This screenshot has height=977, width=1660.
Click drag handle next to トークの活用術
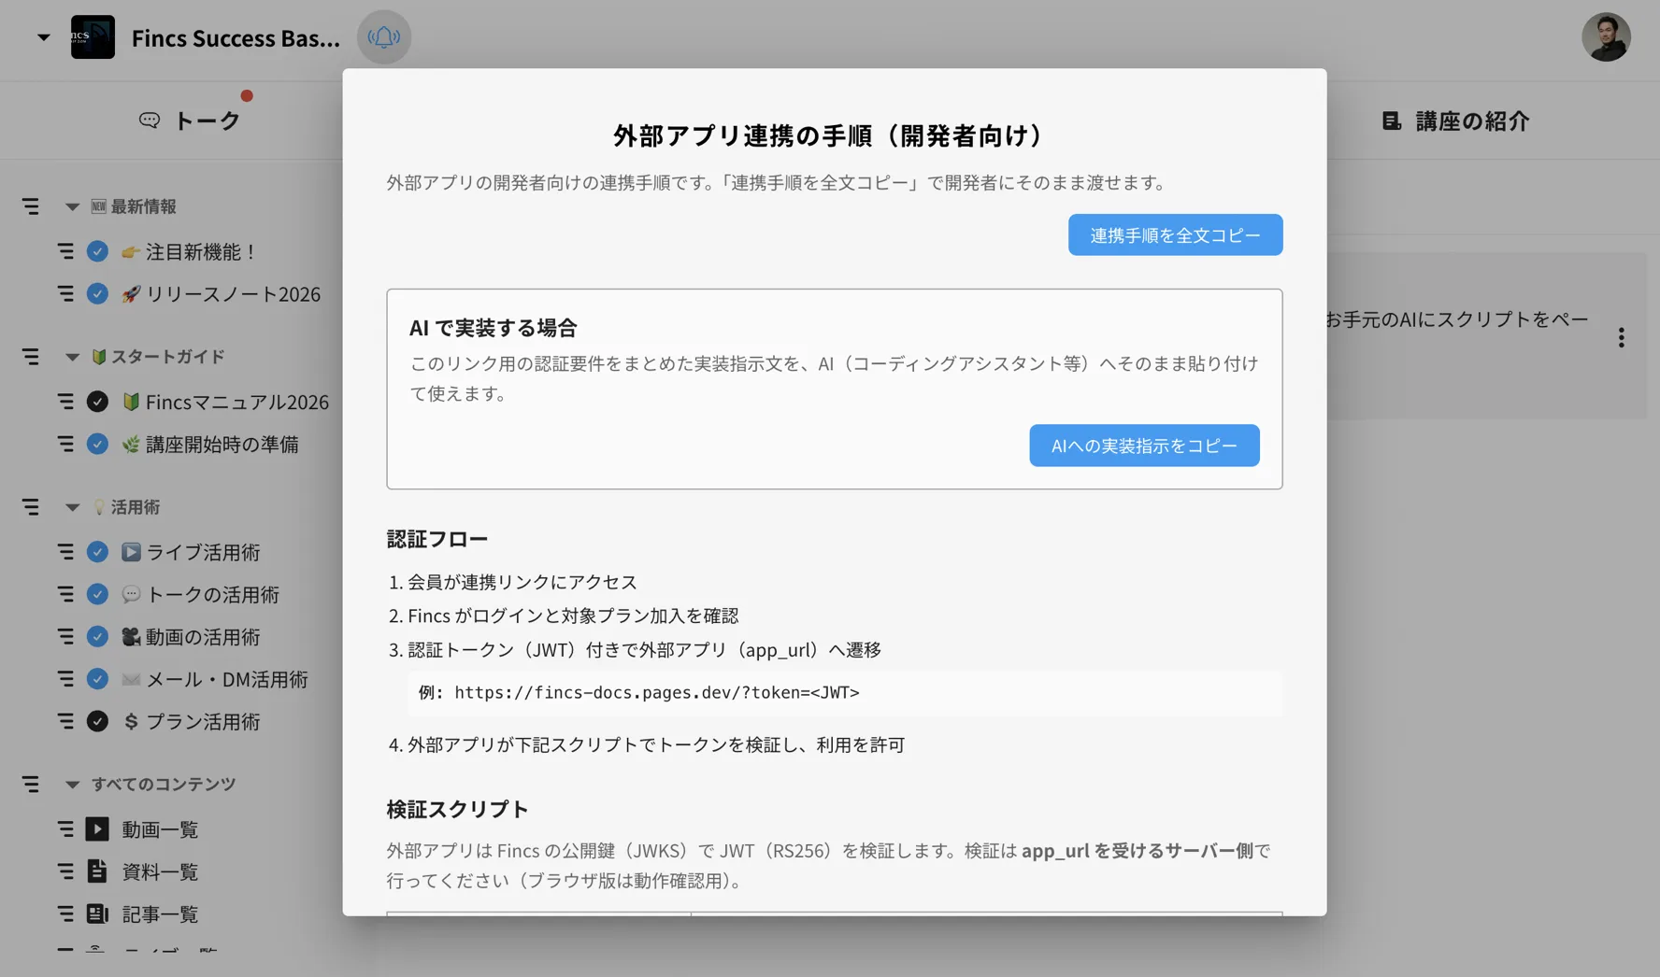pyautogui.click(x=65, y=594)
